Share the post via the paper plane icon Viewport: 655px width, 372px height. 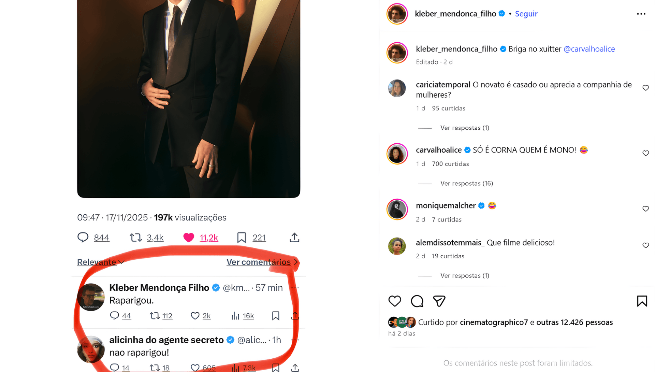tap(439, 301)
